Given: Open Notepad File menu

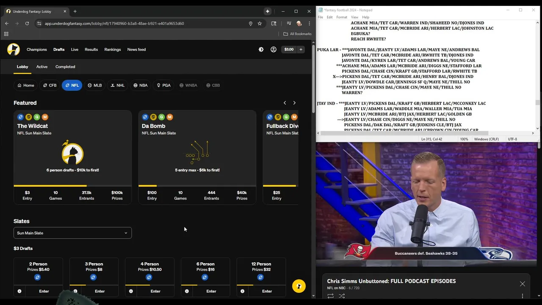Looking at the screenshot, I should [321, 17].
